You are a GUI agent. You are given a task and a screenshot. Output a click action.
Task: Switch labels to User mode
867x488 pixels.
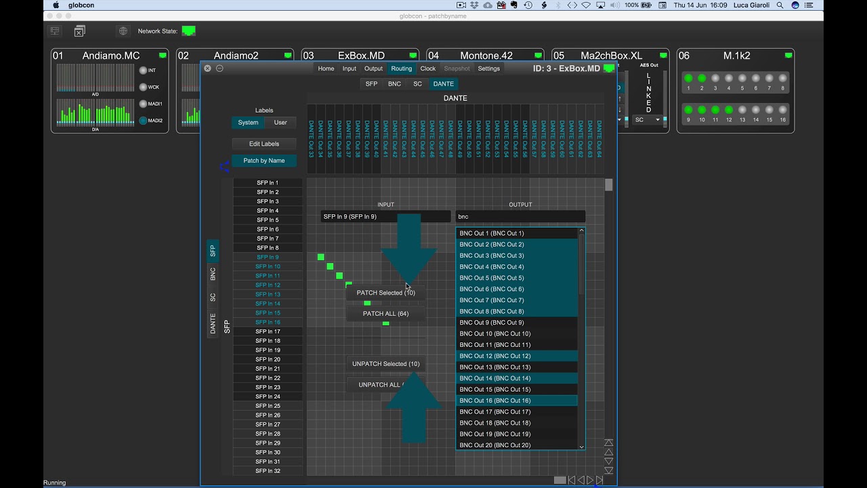pos(280,123)
